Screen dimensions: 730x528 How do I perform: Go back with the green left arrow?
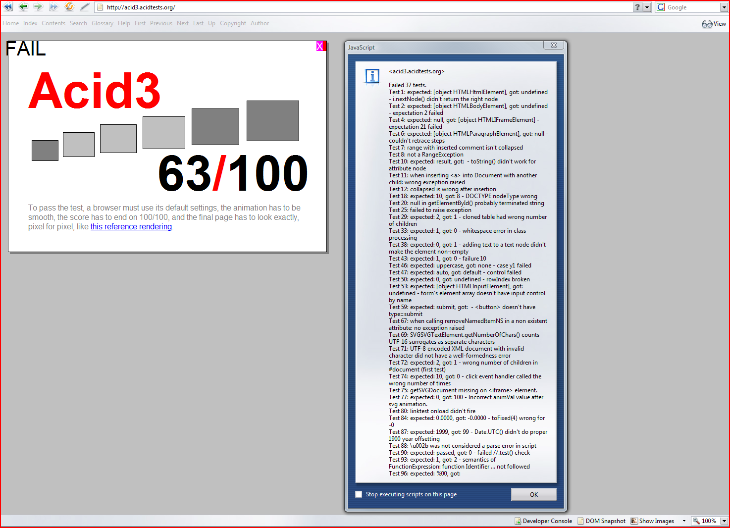[x=23, y=7]
